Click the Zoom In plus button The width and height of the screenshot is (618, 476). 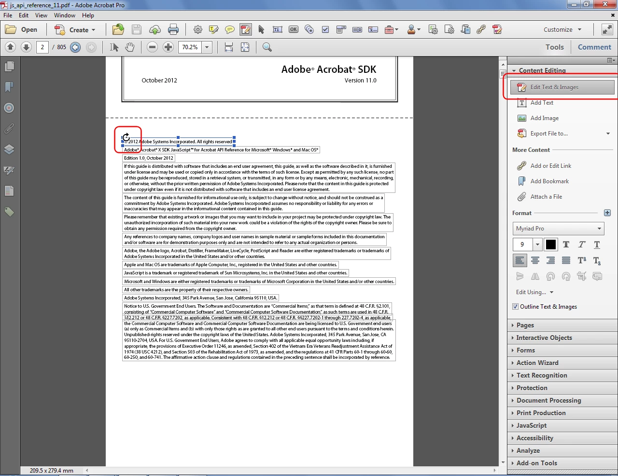click(x=168, y=47)
